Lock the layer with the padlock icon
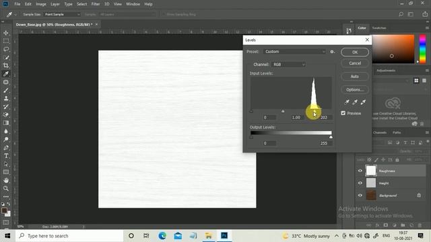The height and width of the screenshot is (242, 431). 397,160
